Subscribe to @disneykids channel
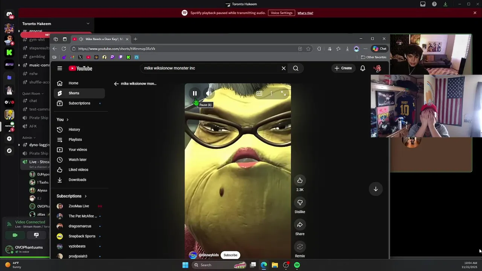 230,255
